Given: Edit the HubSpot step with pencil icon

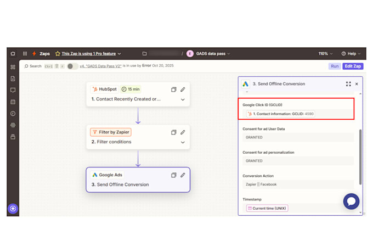Looking at the screenshot, I should (x=183, y=89).
